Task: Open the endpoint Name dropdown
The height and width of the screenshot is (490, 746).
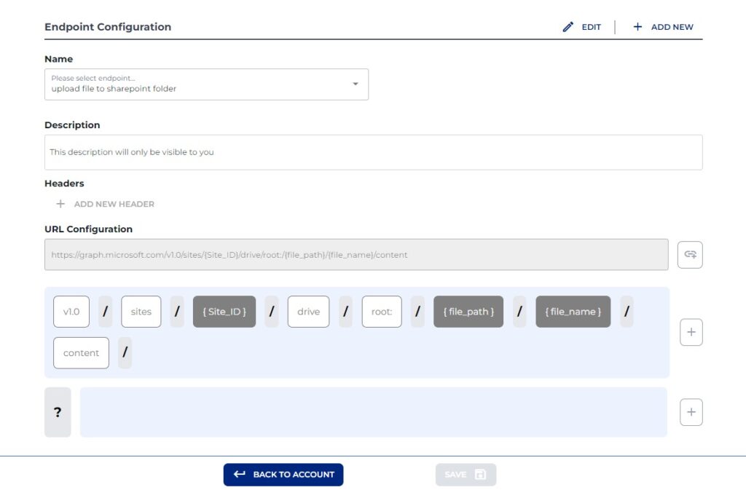Action: pos(356,84)
